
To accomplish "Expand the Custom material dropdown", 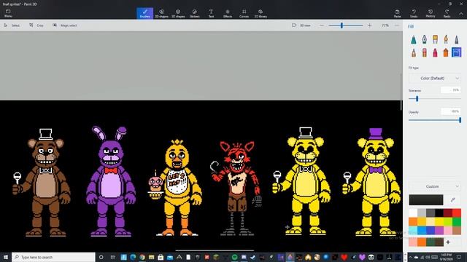I will [435, 186].
